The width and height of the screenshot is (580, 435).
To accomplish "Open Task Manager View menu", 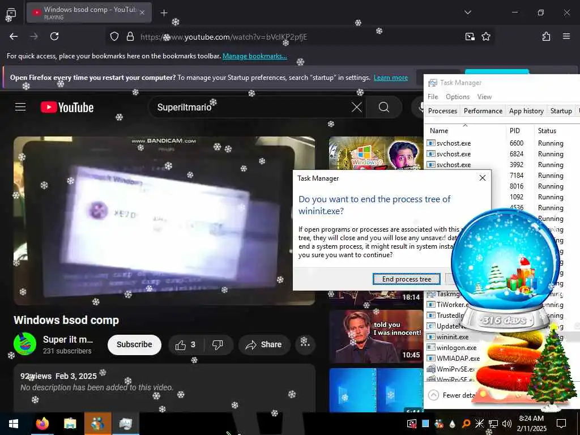I will click(x=484, y=97).
